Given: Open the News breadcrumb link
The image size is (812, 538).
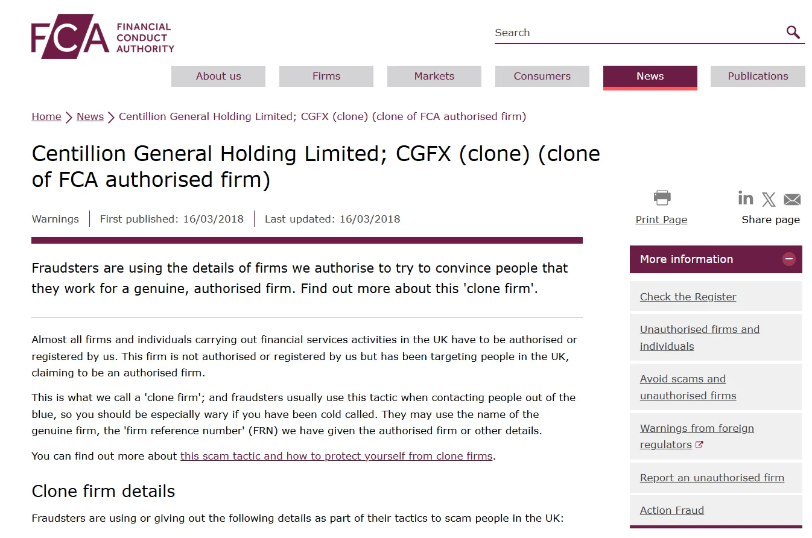Looking at the screenshot, I should point(90,116).
